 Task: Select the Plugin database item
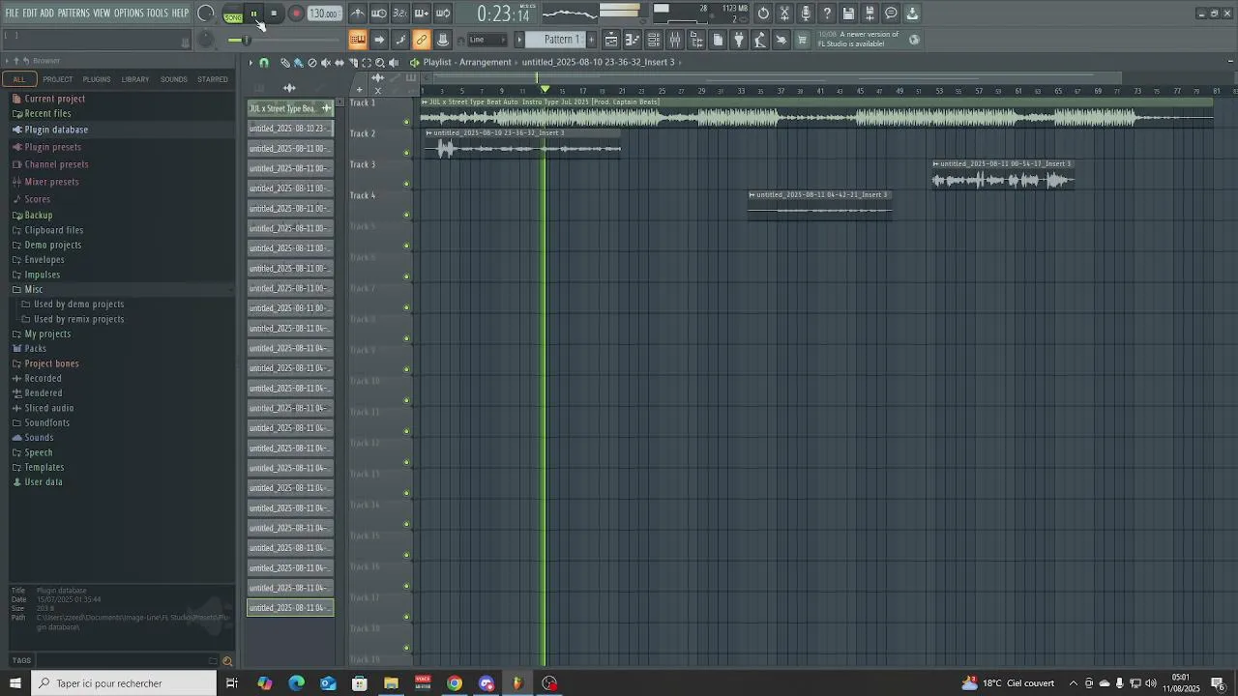click(56, 130)
